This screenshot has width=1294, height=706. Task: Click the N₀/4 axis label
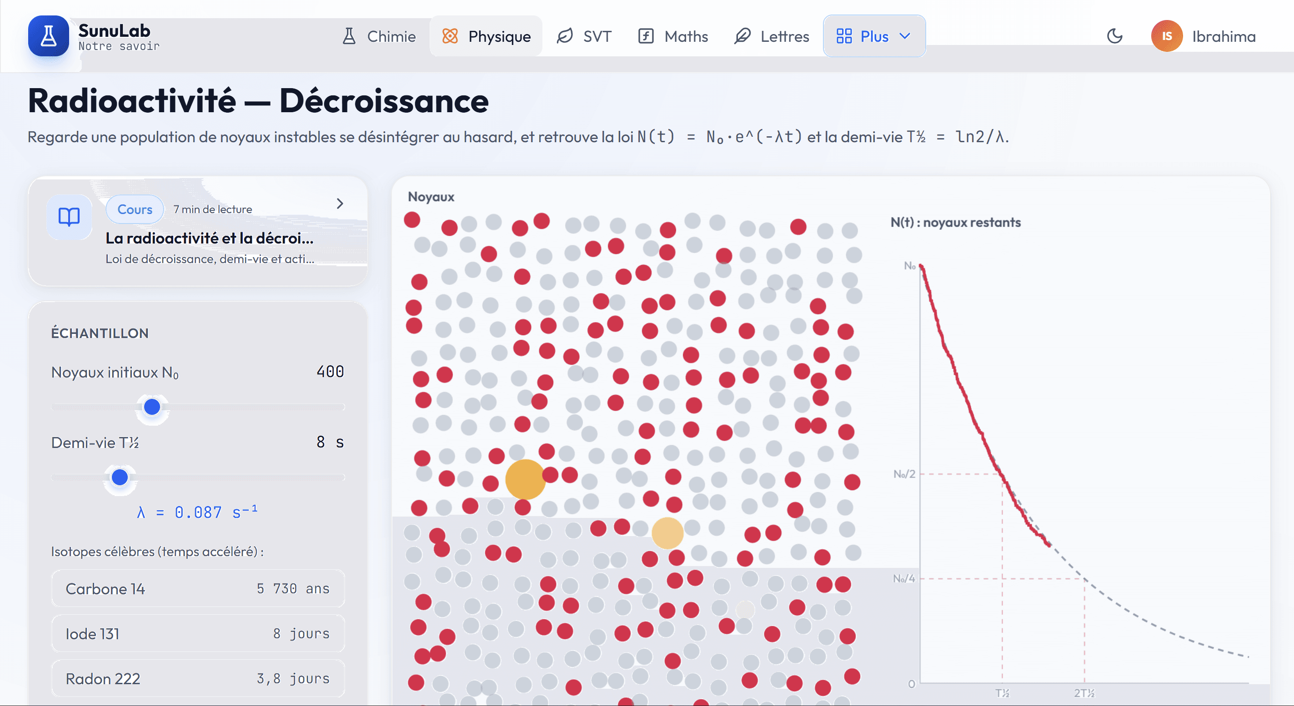point(904,578)
